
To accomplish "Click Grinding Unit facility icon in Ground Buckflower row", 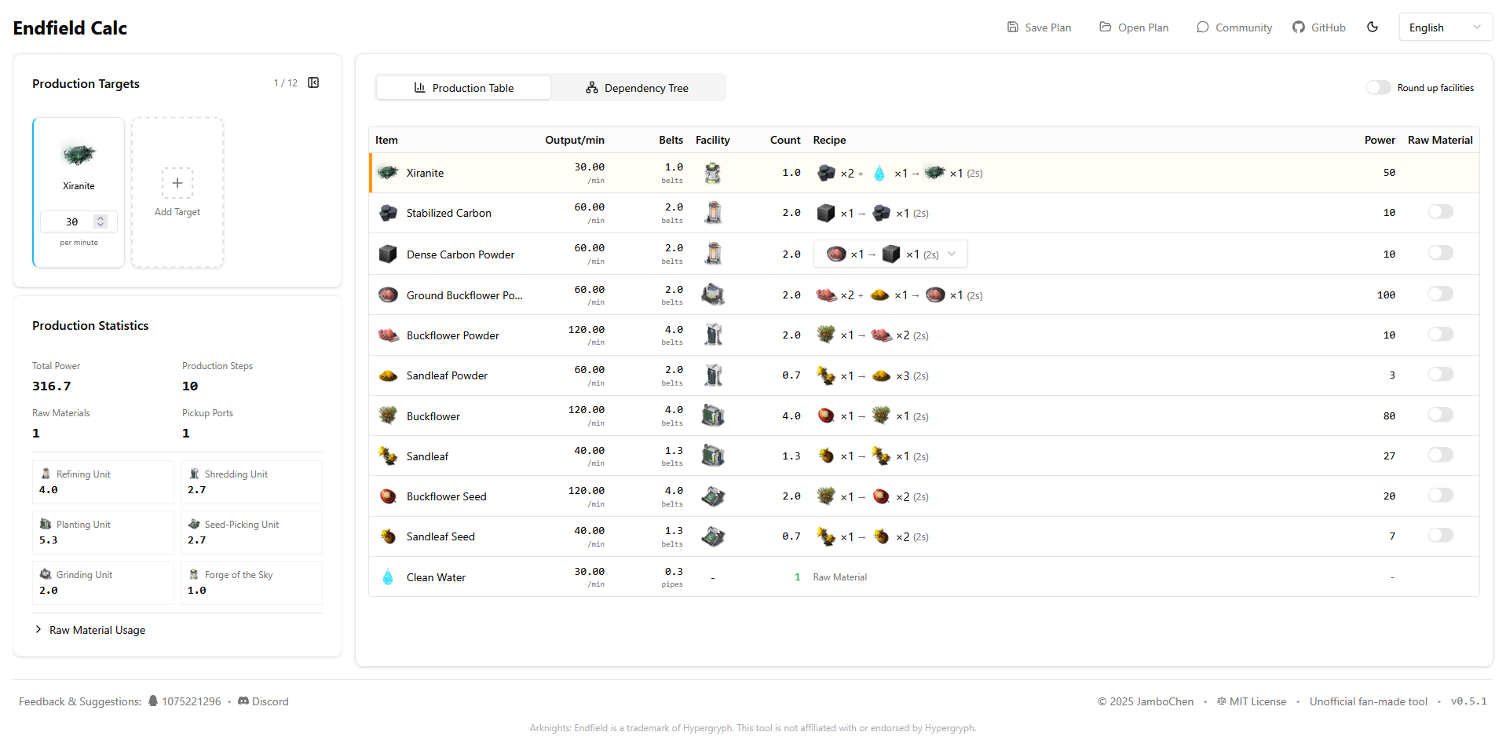I will pos(713,295).
